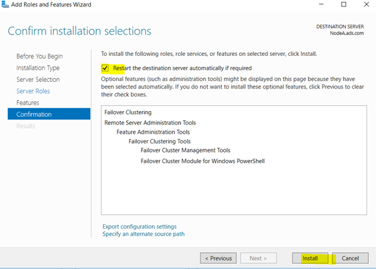Click the Install button
376x269 pixels.
(x=310, y=258)
